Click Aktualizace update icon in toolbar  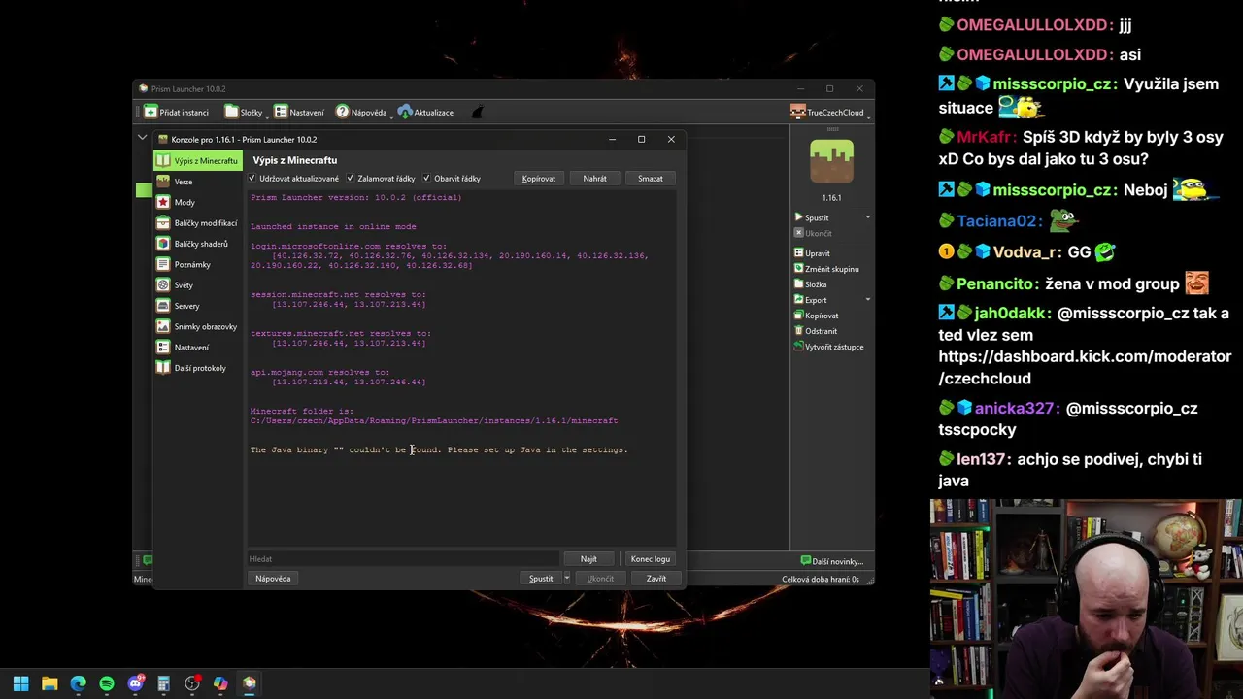405,113
